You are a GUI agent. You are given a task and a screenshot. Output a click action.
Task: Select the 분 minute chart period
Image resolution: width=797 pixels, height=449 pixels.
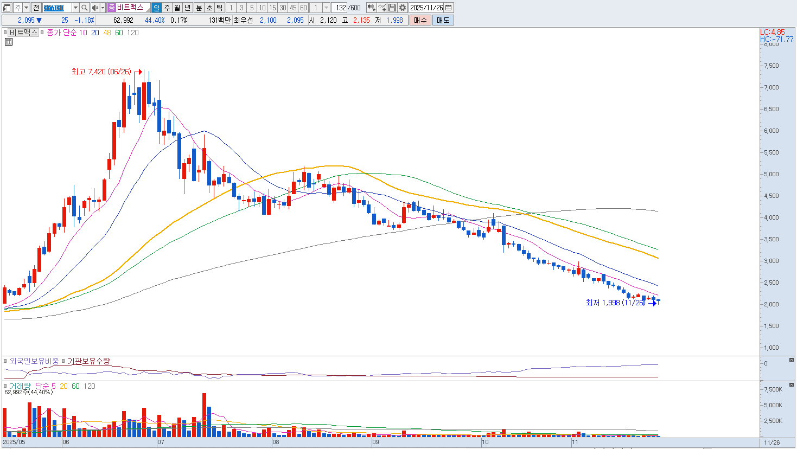[199, 8]
